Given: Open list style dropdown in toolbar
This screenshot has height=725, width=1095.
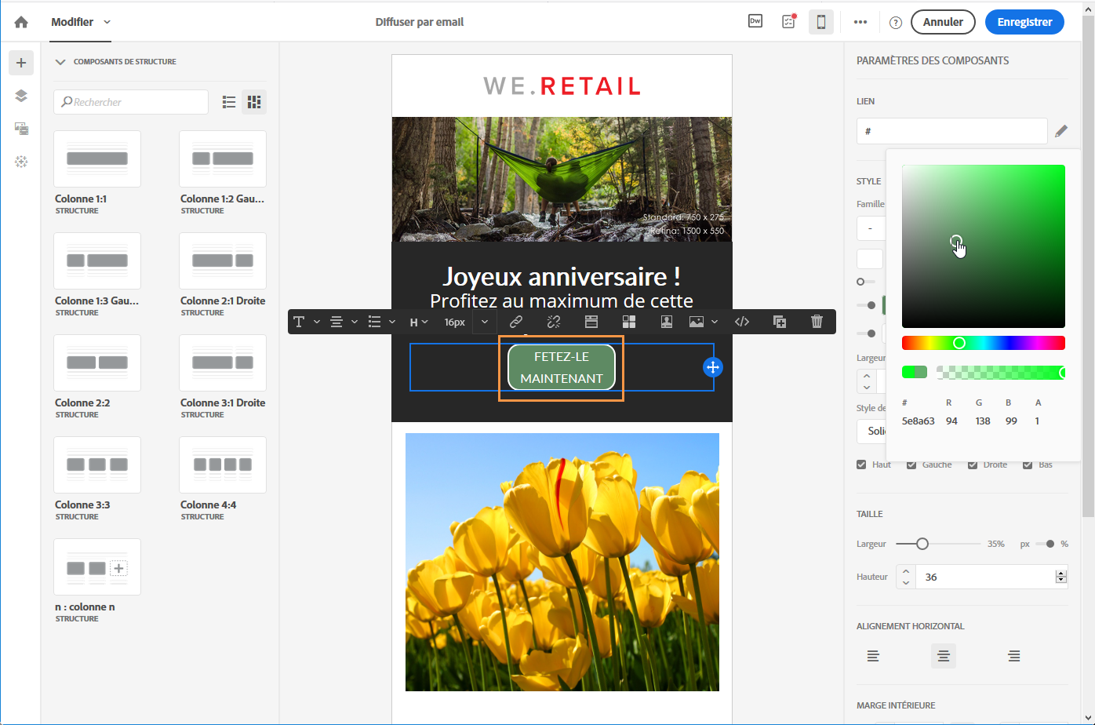Looking at the screenshot, I should tap(381, 322).
